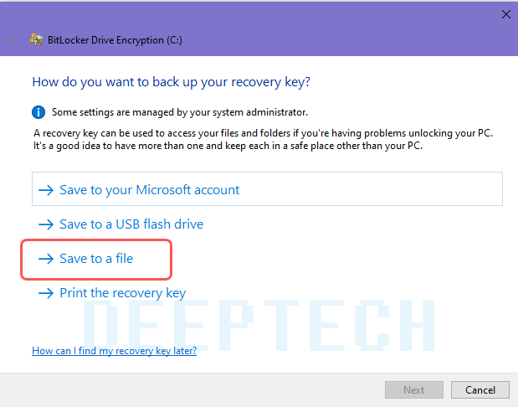Click the system administrator settings notice text

point(180,112)
